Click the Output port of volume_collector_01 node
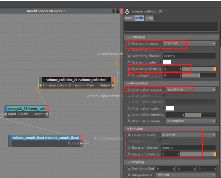 (x=113, y=85)
